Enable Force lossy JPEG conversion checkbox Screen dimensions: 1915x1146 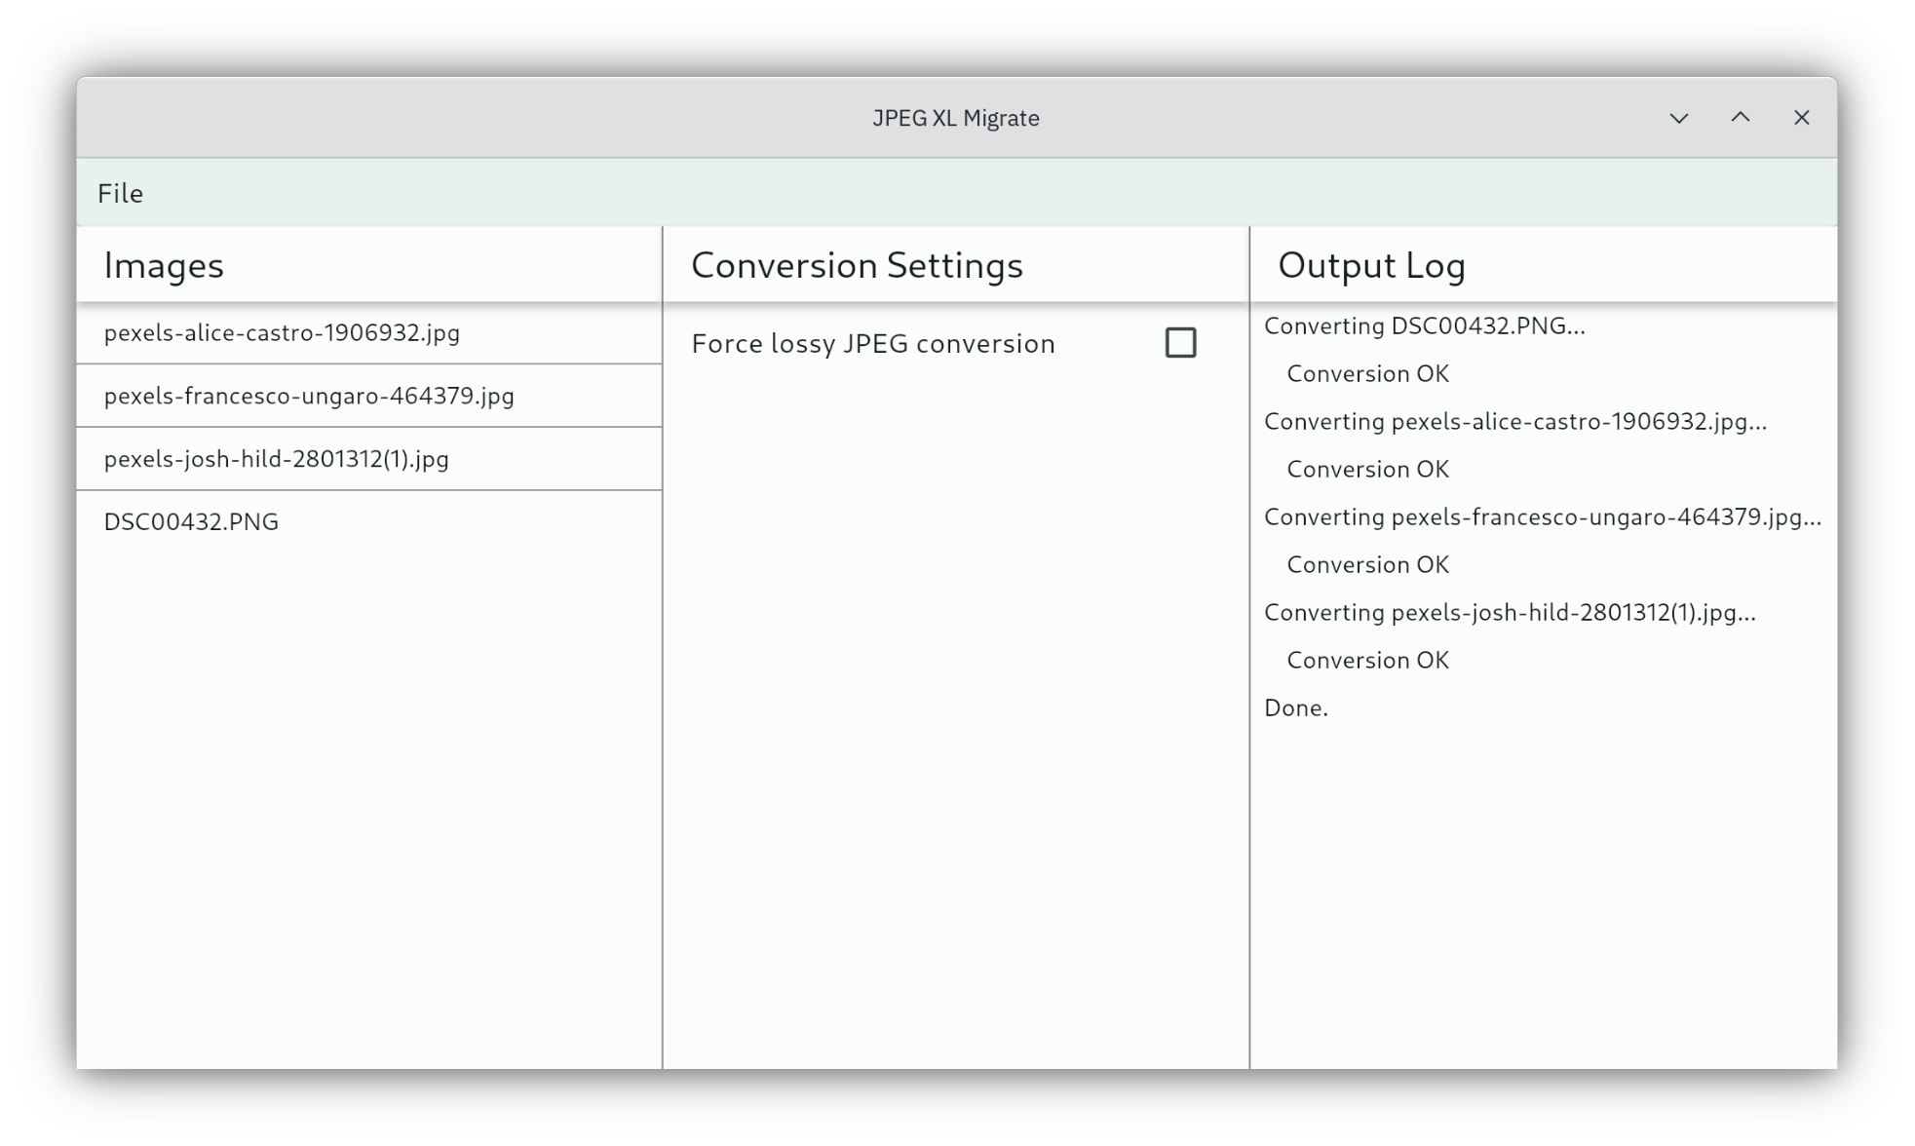pos(1180,343)
